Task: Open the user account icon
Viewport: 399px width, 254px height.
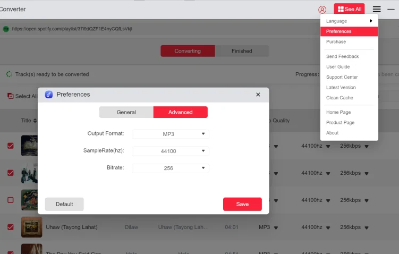Action: [x=322, y=10]
